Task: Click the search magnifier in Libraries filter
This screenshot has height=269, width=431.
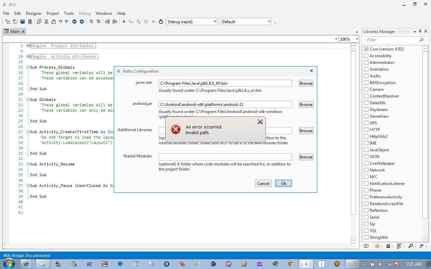Action: (421, 40)
